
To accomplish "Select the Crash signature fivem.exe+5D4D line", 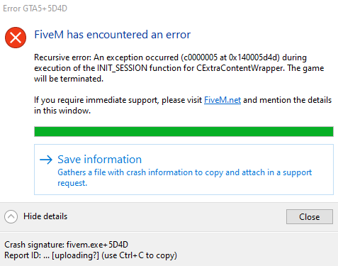I will click(66, 245).
